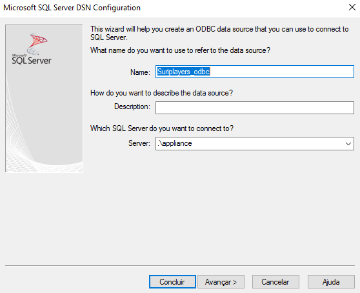The height and width of the screenshot is (293, 360).
Task: Click the .\appliance text in the Server combo box
Action: [175, 143]
